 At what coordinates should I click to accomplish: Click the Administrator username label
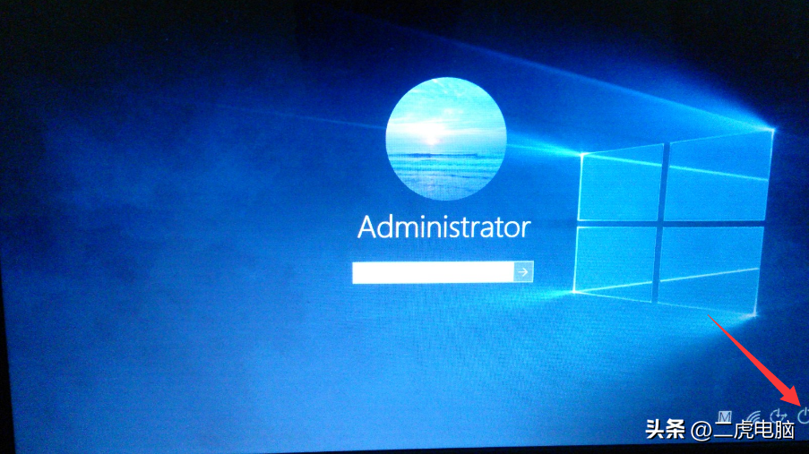click(443, 226)
